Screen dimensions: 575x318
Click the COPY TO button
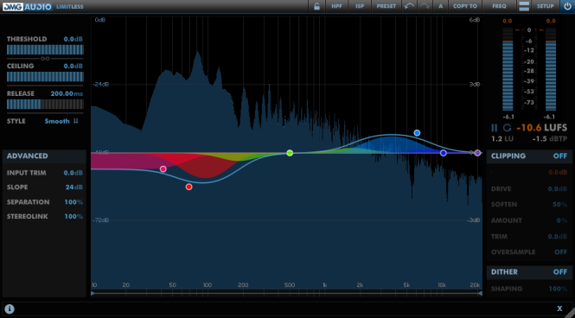[465, 6]
